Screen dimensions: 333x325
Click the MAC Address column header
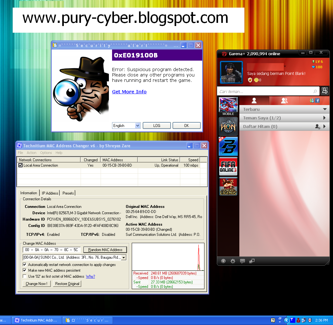[119, 160]
